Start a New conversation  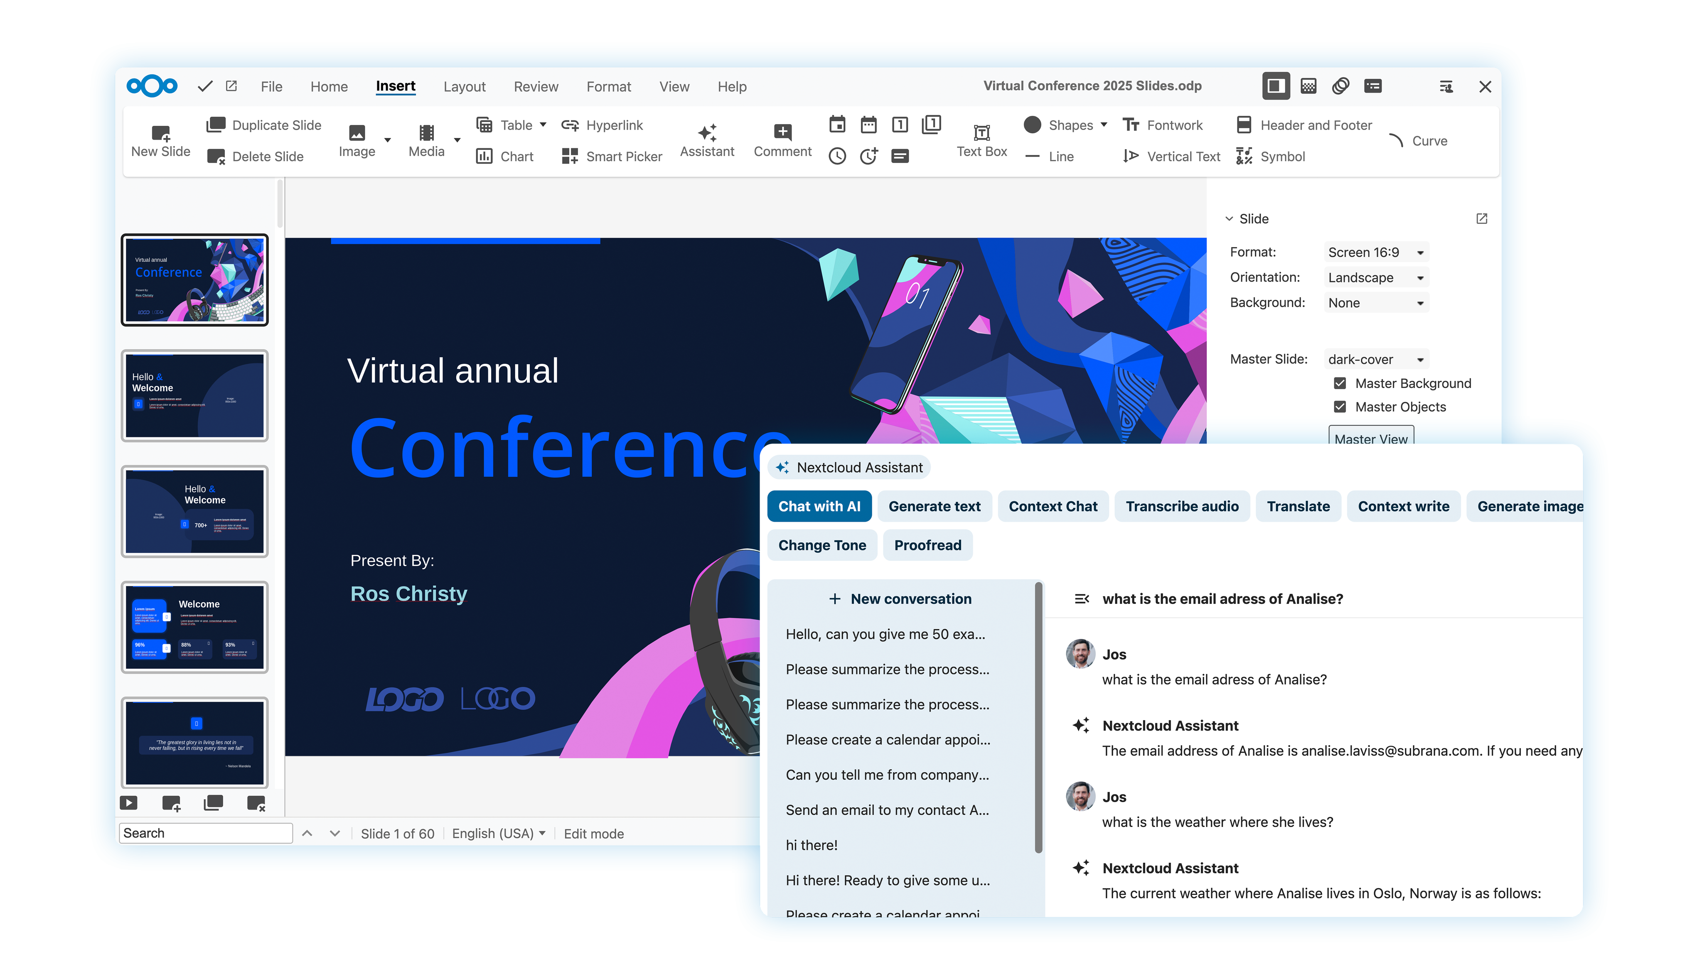(x=900, y=599)
